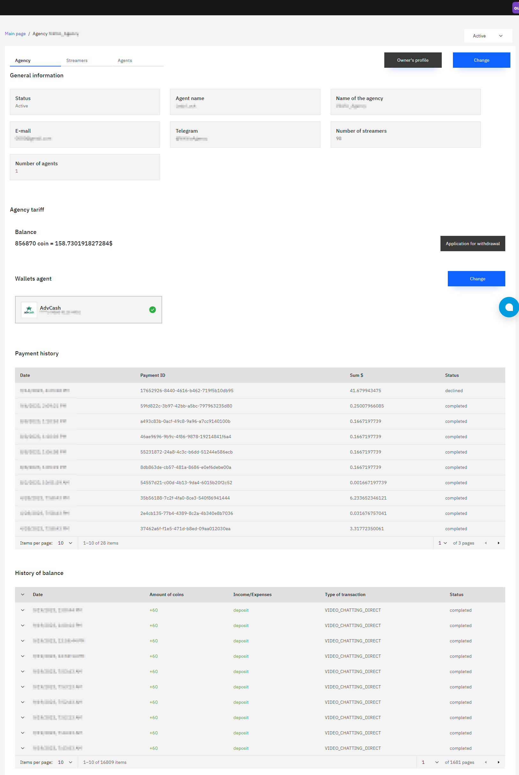Expand the first History of balance row
Viewport: 519px width, 775px height.
point(23,610)
